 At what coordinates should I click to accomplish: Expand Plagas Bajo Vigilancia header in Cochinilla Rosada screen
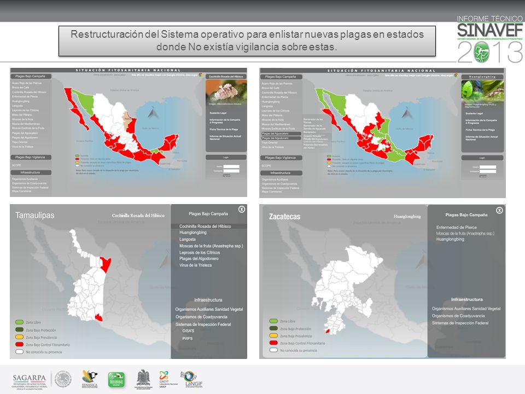pos(31,157)
